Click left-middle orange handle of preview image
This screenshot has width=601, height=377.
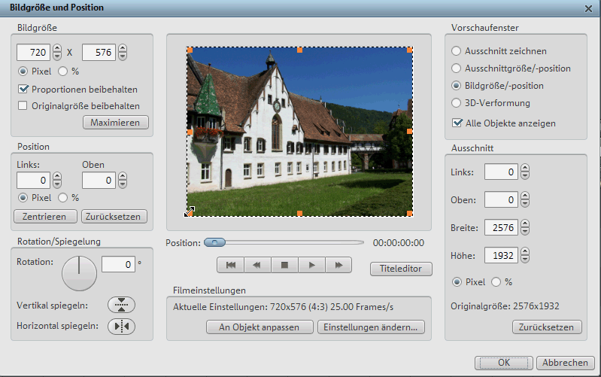[190, 132]
